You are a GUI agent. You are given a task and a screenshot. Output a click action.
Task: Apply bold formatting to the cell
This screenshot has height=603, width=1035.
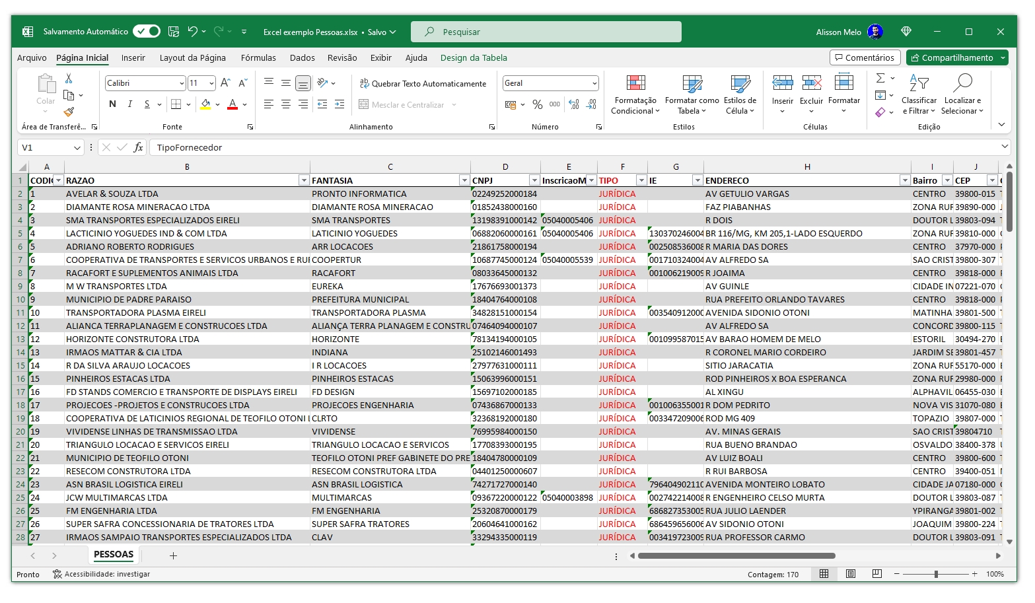point(112,104)
